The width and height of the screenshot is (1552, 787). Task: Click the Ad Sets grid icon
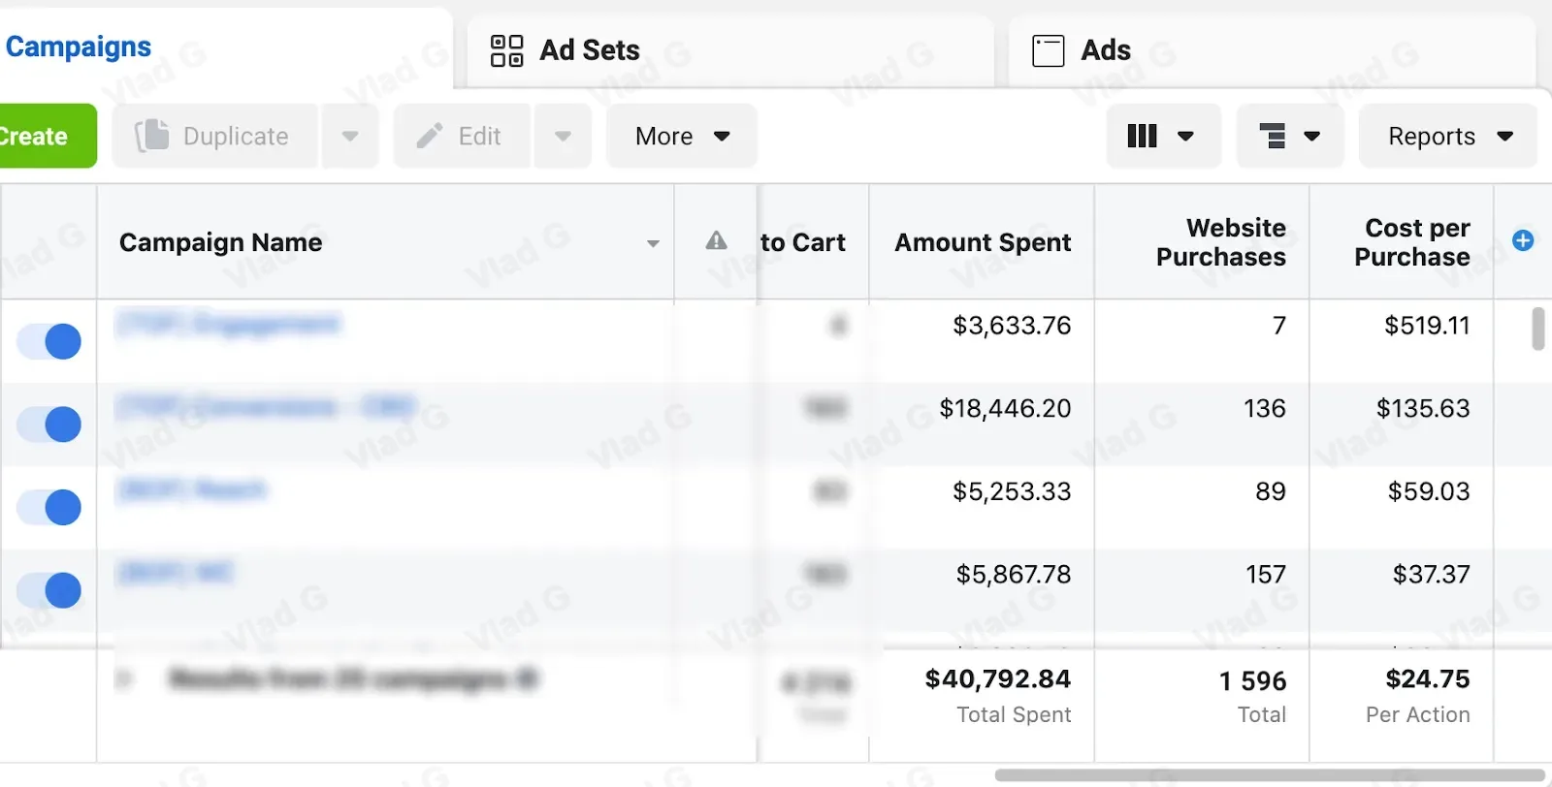tap(506, 50)
